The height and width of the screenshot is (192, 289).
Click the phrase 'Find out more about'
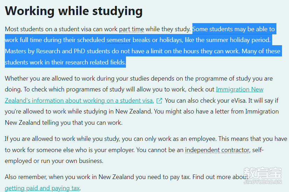tap(220, 177)
